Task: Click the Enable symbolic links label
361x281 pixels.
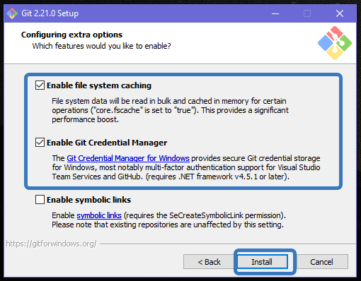Action: 88,200
